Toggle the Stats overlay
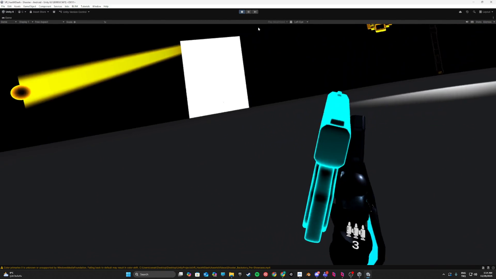Screen dimensions: 496x279 [x=479, y=22]
